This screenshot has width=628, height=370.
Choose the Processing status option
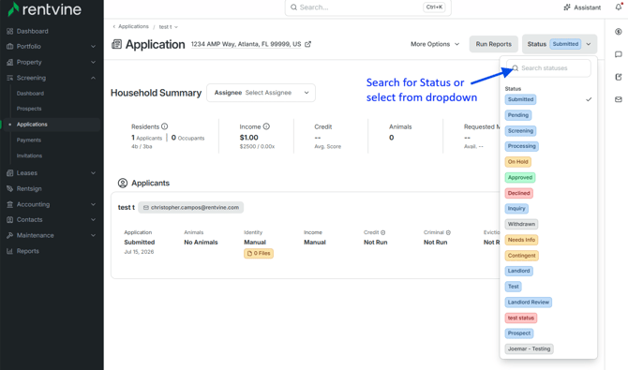point(521,146)
